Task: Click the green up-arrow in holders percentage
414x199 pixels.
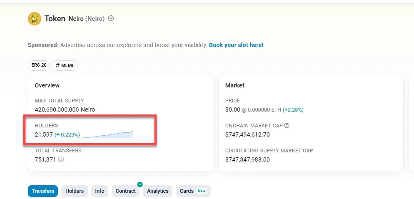Action: (58, 135)
